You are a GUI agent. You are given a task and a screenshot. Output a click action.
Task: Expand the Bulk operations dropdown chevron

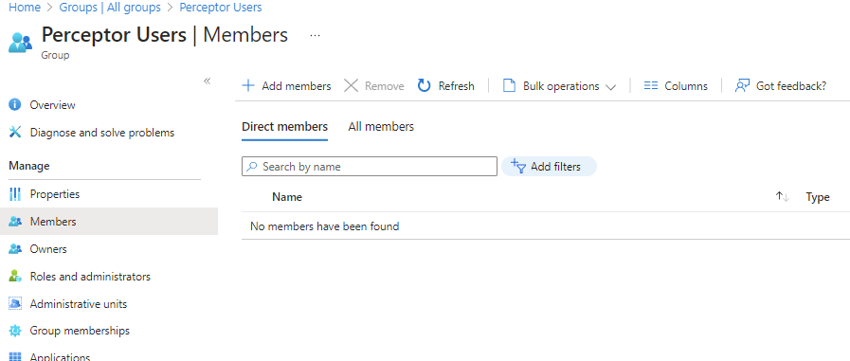610,87
